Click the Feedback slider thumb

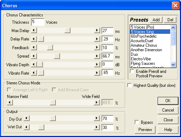(x=50, y=47)
